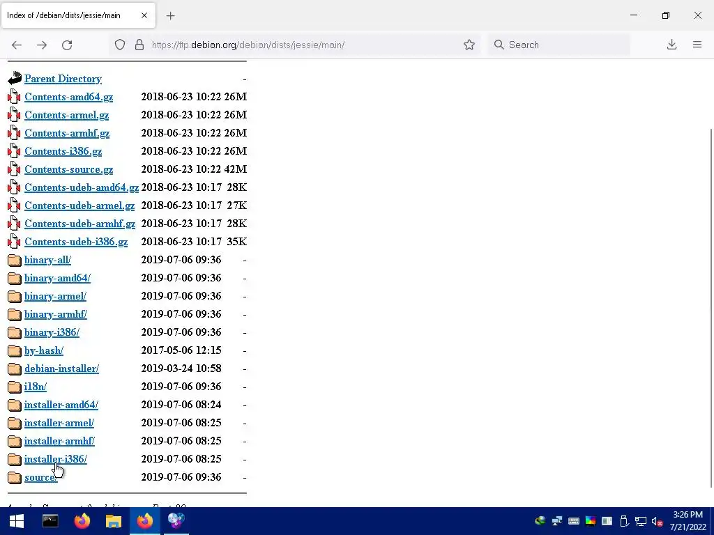Download Contents-udeb-armhf.gz

point(80,224)
